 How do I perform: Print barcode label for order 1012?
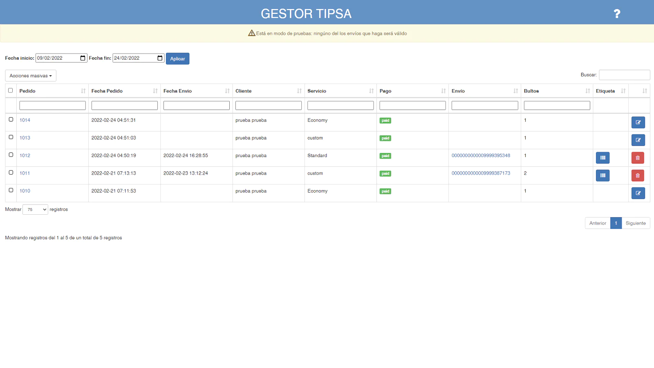pyautogui.click(x=602, y=158)
